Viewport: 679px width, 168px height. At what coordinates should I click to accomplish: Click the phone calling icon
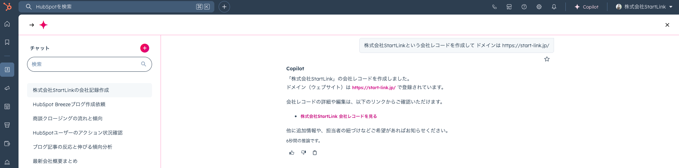(494, 7)
